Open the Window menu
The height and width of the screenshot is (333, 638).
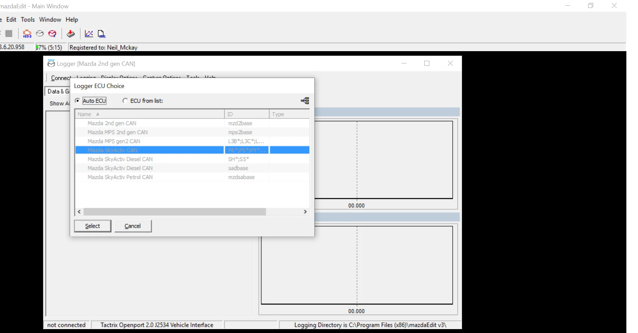tap(50, 20)
